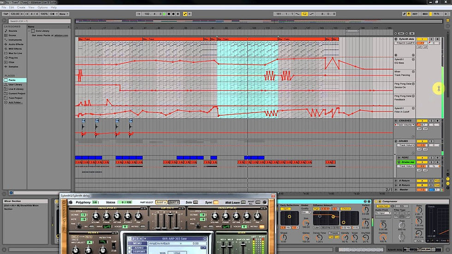Screen dimensions: 452x254
Task: Fold the Drums ma track
Action: pyautogui.click(x=399, y=162)
